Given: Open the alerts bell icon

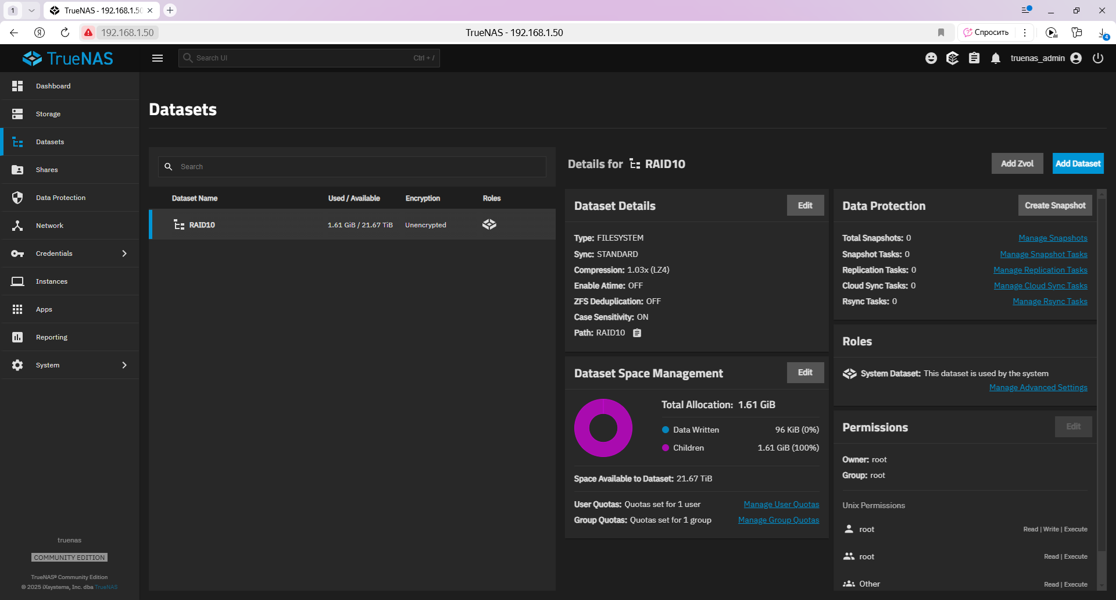Looking at the screenshot, I should coord(996,58).
